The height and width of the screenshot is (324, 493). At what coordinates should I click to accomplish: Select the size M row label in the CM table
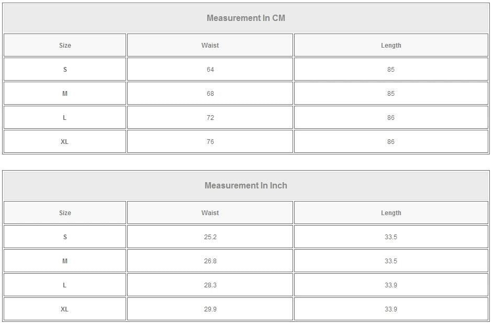point(65,94)
